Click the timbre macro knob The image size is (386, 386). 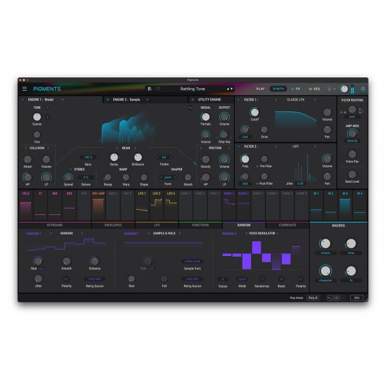[x=325, y=244]
